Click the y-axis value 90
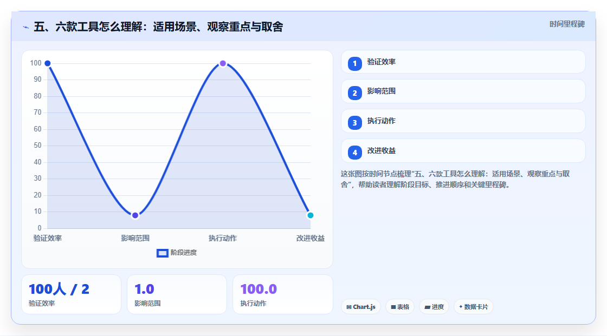The image size is (607, 336). tap(37, 79)
